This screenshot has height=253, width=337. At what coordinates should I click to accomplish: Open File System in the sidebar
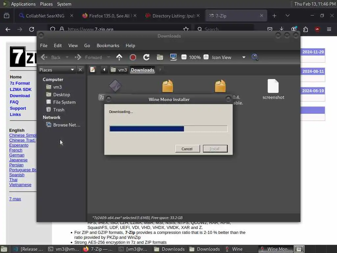[64, 102]
